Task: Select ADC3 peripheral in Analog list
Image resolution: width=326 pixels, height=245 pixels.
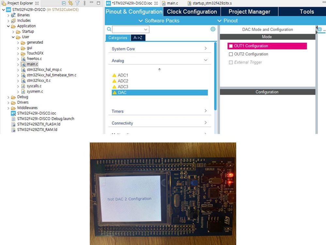Action: 123,87
